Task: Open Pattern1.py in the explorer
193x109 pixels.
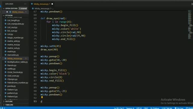Action: click(x=12, y=90)
